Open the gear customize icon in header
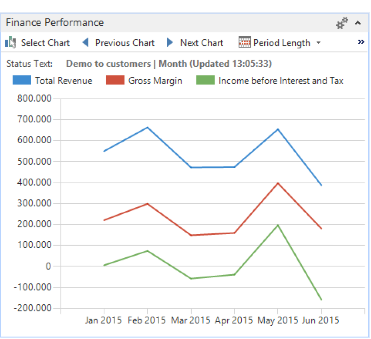 click(x=341, y=23)
